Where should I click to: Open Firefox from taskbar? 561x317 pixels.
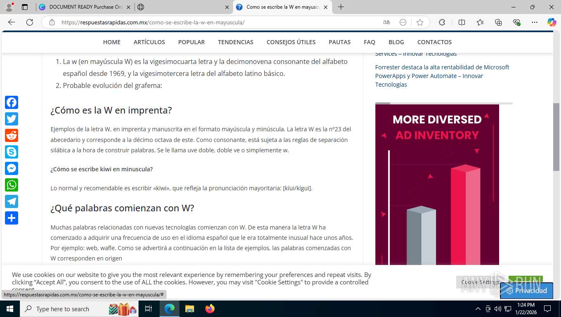210,309
